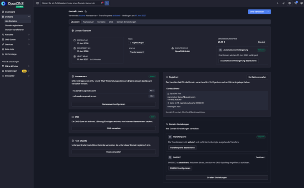This screenshot has height=188, width=304.
Task: Click the Registrant person icon
Action: [x=167, y=77]
